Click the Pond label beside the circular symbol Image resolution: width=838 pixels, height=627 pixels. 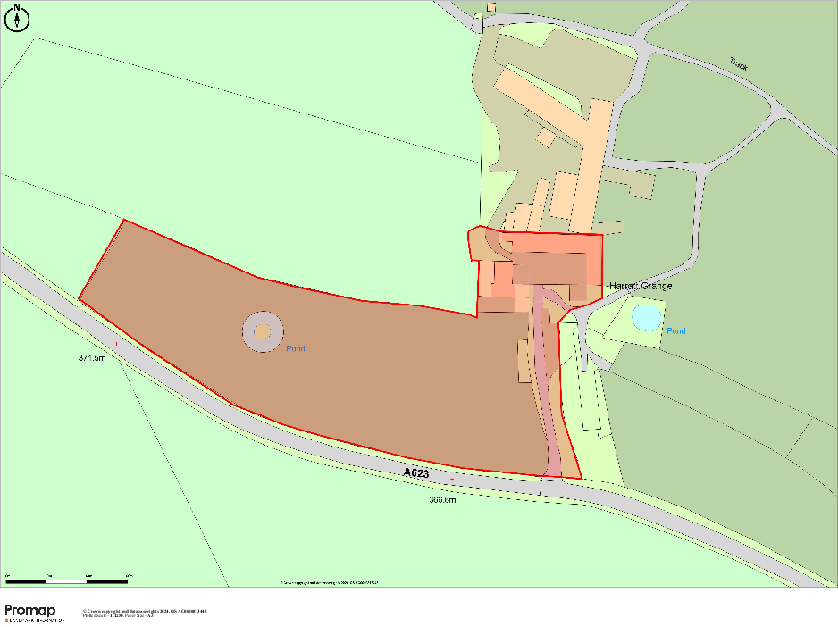click(x=296, y=349)
